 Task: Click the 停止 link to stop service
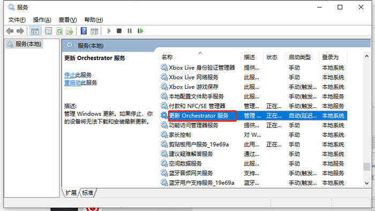click(x=70, y=75)
